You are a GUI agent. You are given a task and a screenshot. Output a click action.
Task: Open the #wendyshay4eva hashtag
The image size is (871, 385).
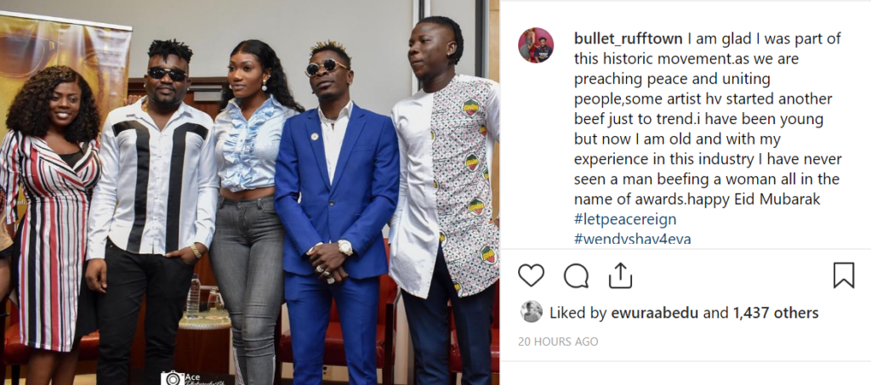(632, 239)
